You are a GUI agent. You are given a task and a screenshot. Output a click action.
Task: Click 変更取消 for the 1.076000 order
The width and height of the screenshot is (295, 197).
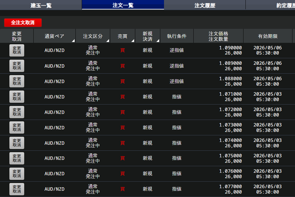17,174
